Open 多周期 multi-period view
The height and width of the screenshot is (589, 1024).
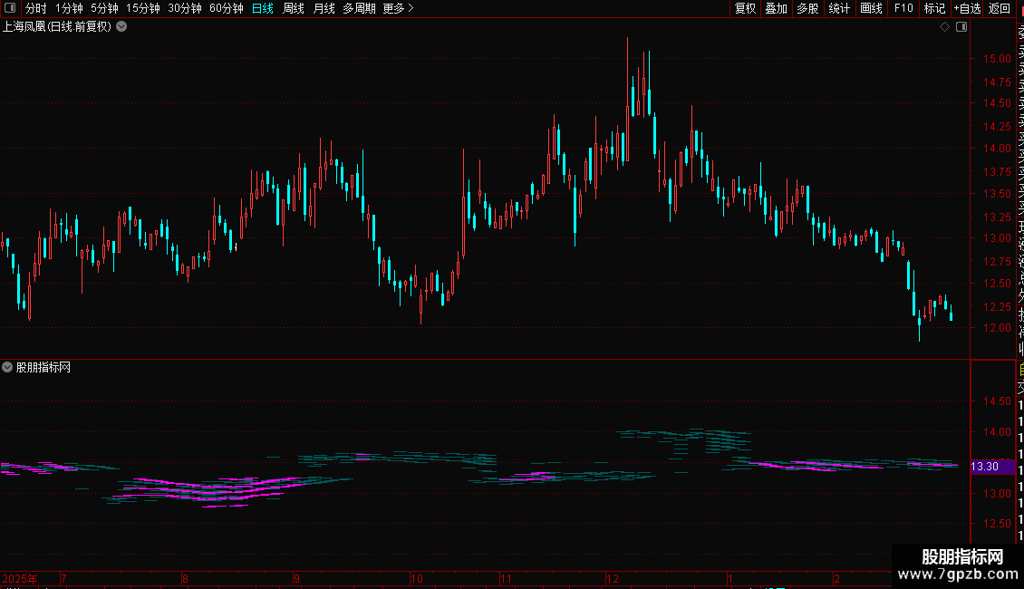(359, 8)
